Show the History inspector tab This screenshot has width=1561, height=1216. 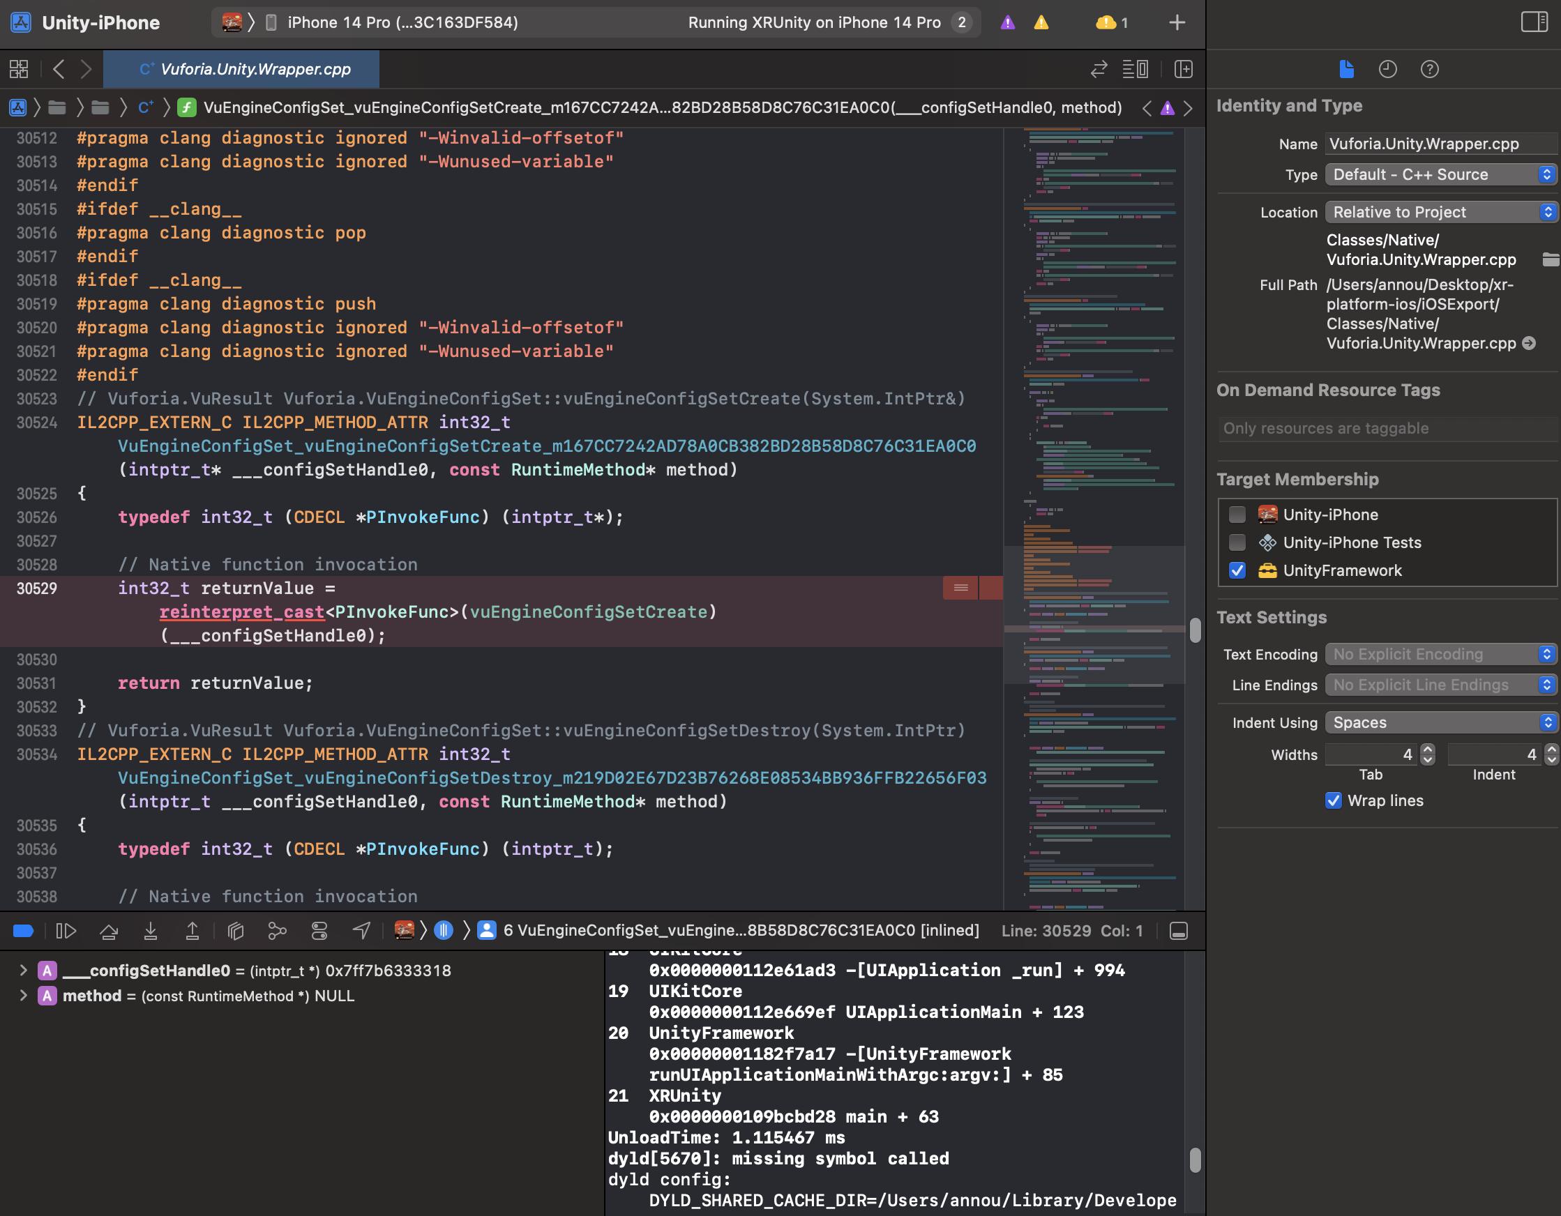(1387, 69)
